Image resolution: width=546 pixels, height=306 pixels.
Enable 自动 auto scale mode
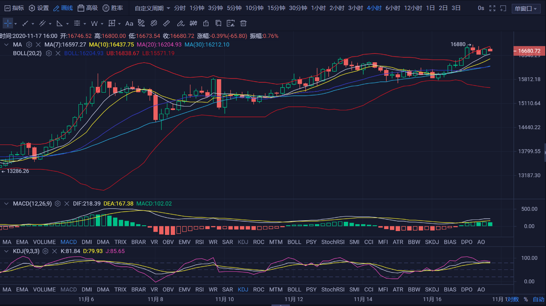(x=538, y=299)
